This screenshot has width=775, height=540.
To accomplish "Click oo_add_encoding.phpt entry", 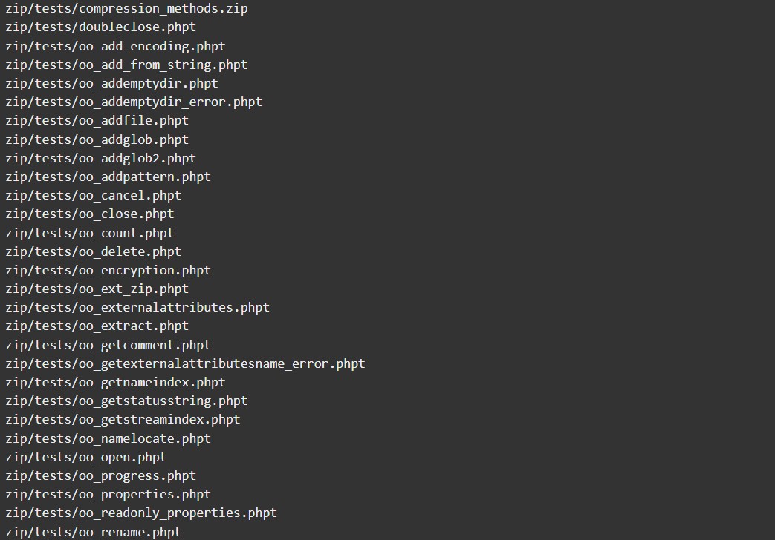I will coord(116,47).
